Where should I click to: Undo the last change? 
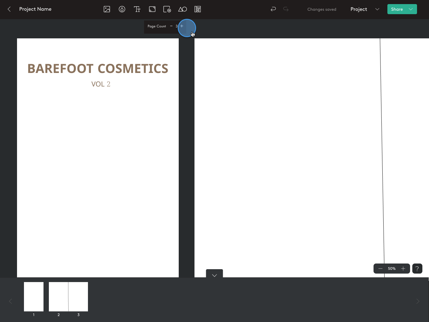coord(273,9)
